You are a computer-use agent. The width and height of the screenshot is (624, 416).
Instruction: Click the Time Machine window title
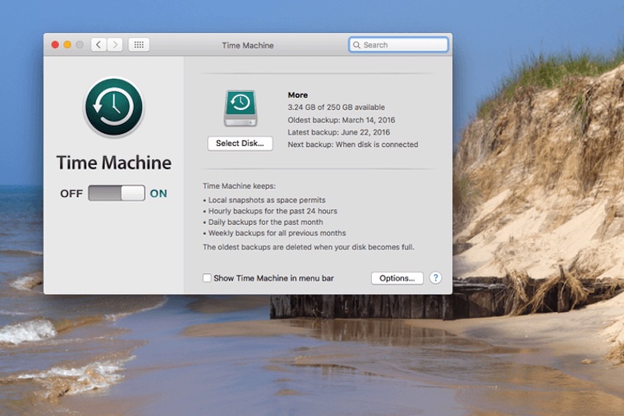[x=248, y=45]
